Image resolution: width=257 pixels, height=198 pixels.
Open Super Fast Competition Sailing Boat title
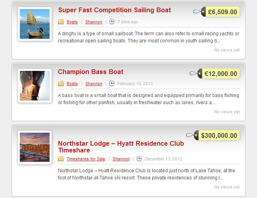click(x=115, y=10)
